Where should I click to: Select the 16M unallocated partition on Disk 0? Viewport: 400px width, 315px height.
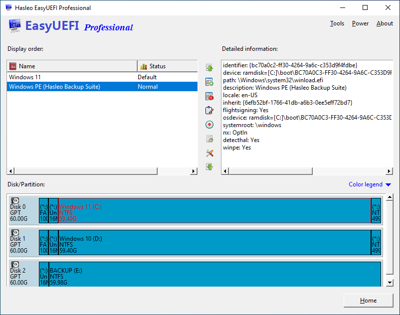coord(53,211)
